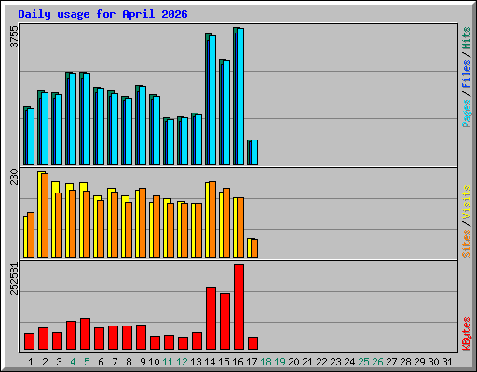Screen dimensions: 477x372
Task: Click the green day 11 label
Action: tap(168, 362)
